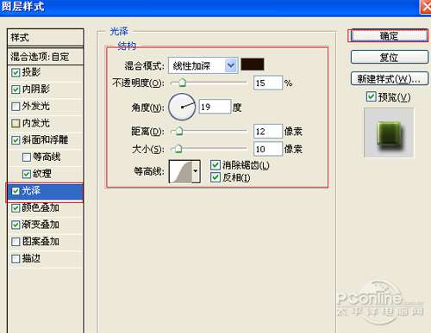Select 混合选项:自定 blending options row
431x333 pixels.
point(46,57)
